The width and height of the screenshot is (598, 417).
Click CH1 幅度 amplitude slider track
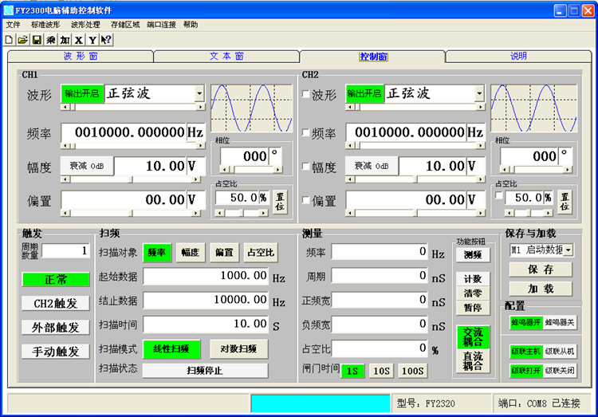pyautogui.click(x=131, y=179)
